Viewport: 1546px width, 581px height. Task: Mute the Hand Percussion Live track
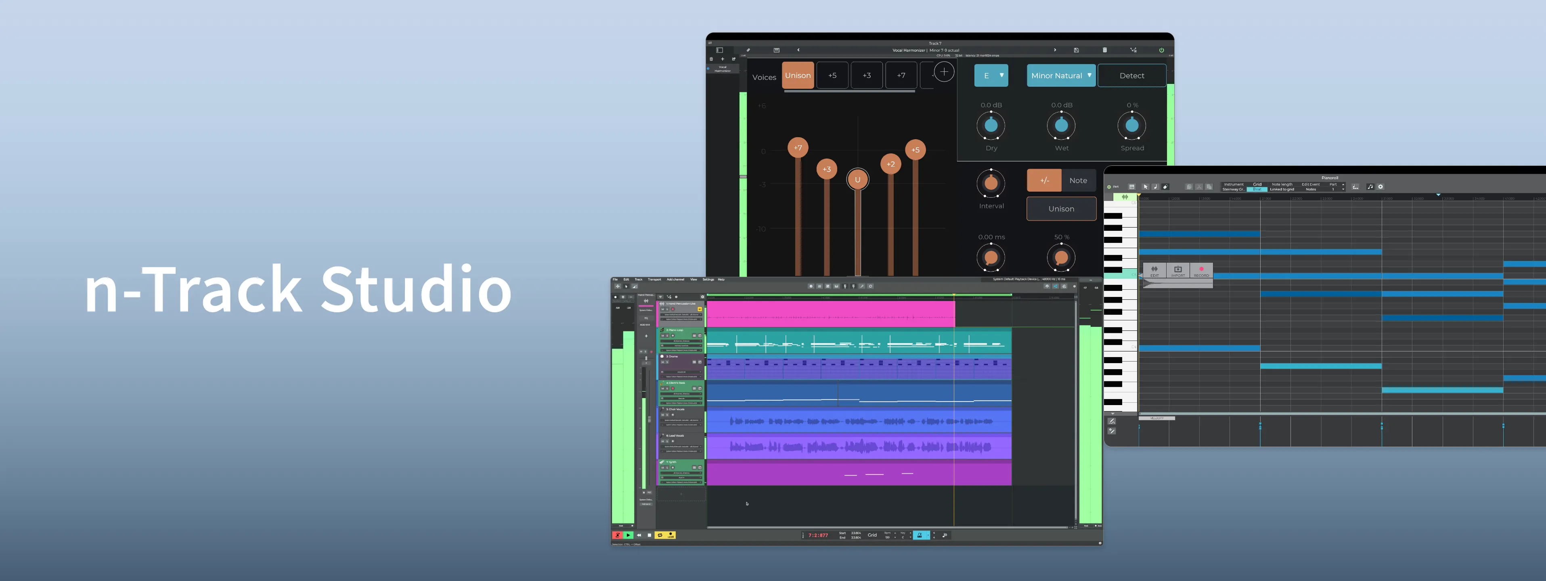click(662, 309)
